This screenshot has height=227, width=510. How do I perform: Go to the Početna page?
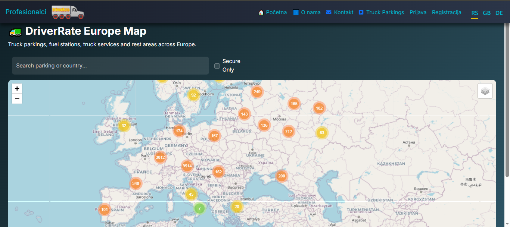(x=273, y=12)
